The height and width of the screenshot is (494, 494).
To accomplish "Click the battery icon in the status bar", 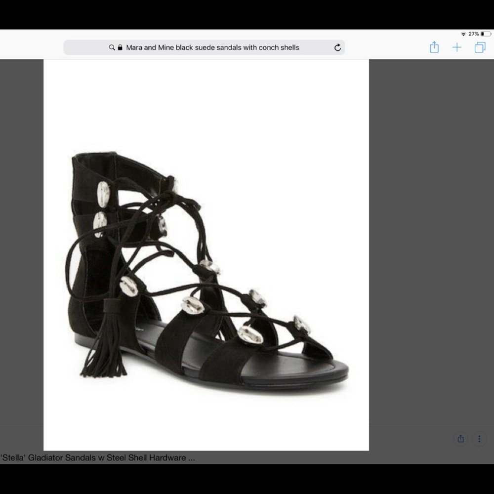I will 485,34.
